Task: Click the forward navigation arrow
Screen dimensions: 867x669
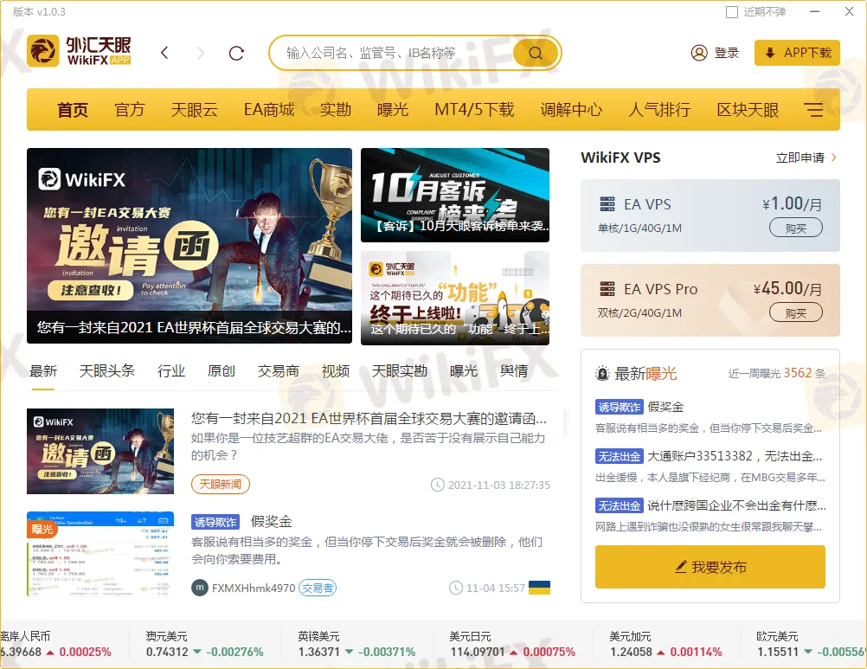Action: click(201, 54)
